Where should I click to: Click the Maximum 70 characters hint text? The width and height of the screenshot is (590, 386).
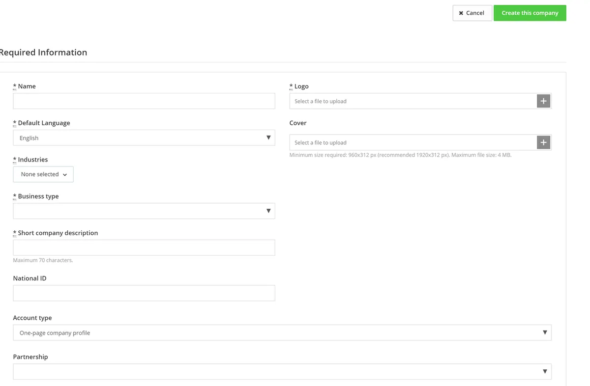pos(43,260)
